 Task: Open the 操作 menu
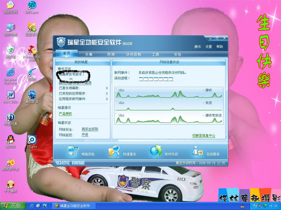pyautogui.click(x=198, y=46)
